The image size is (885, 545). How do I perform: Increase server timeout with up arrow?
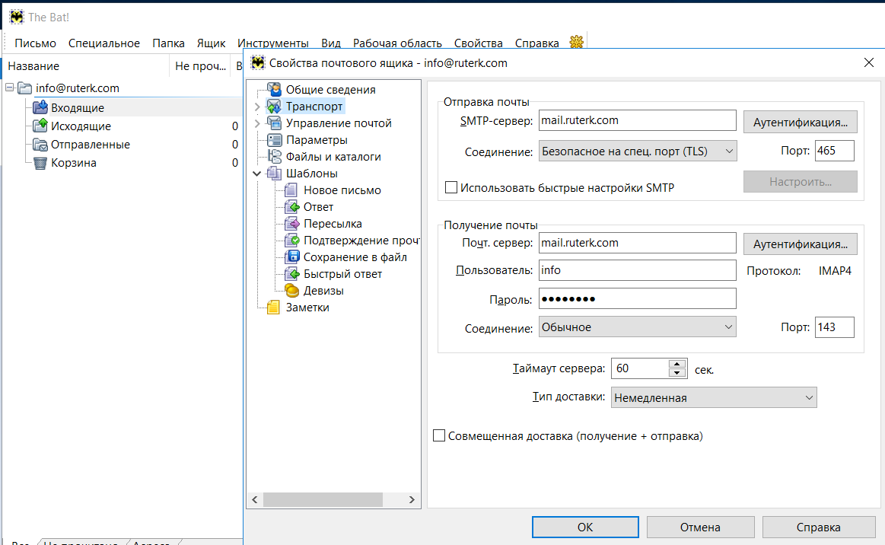(x=677, y=364)
